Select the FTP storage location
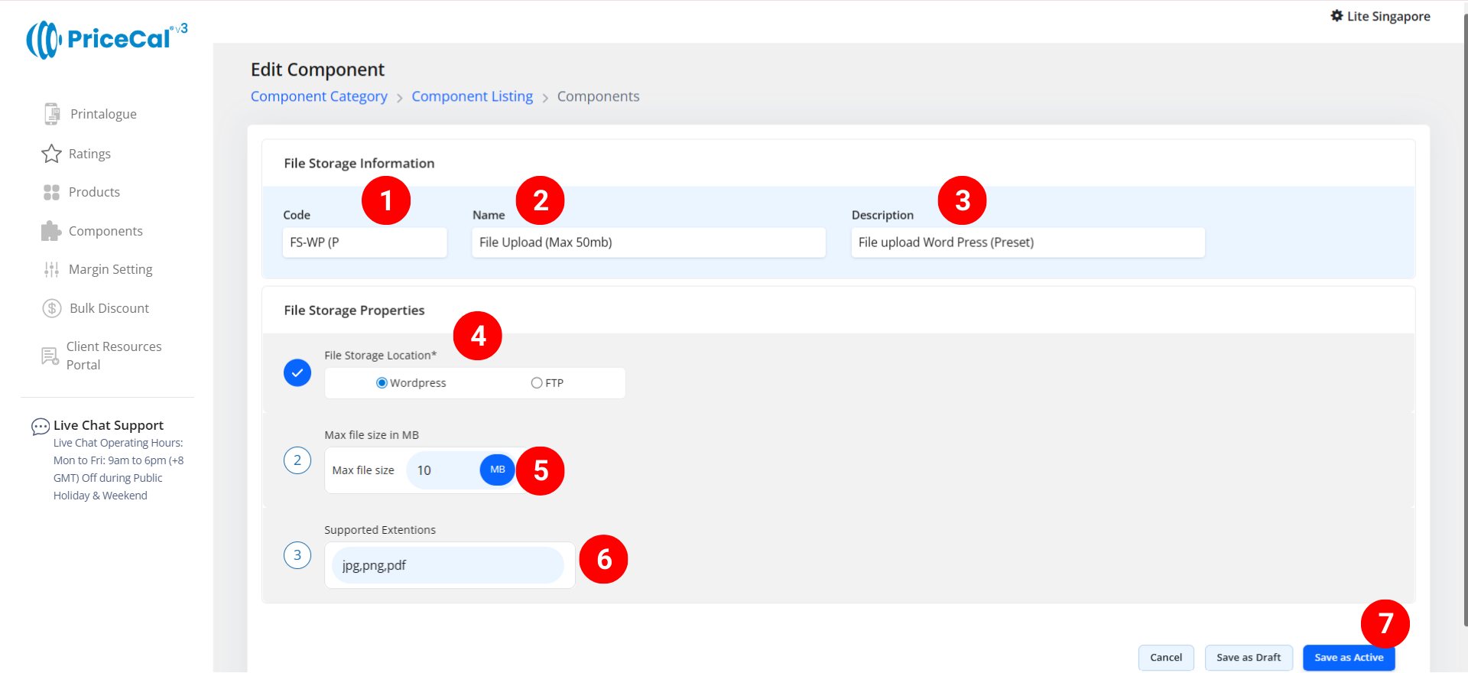The height and width of the screenshot is (673, 1468). pos(537,383)
